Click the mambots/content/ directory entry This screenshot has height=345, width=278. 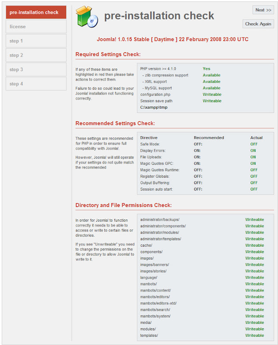155,290
